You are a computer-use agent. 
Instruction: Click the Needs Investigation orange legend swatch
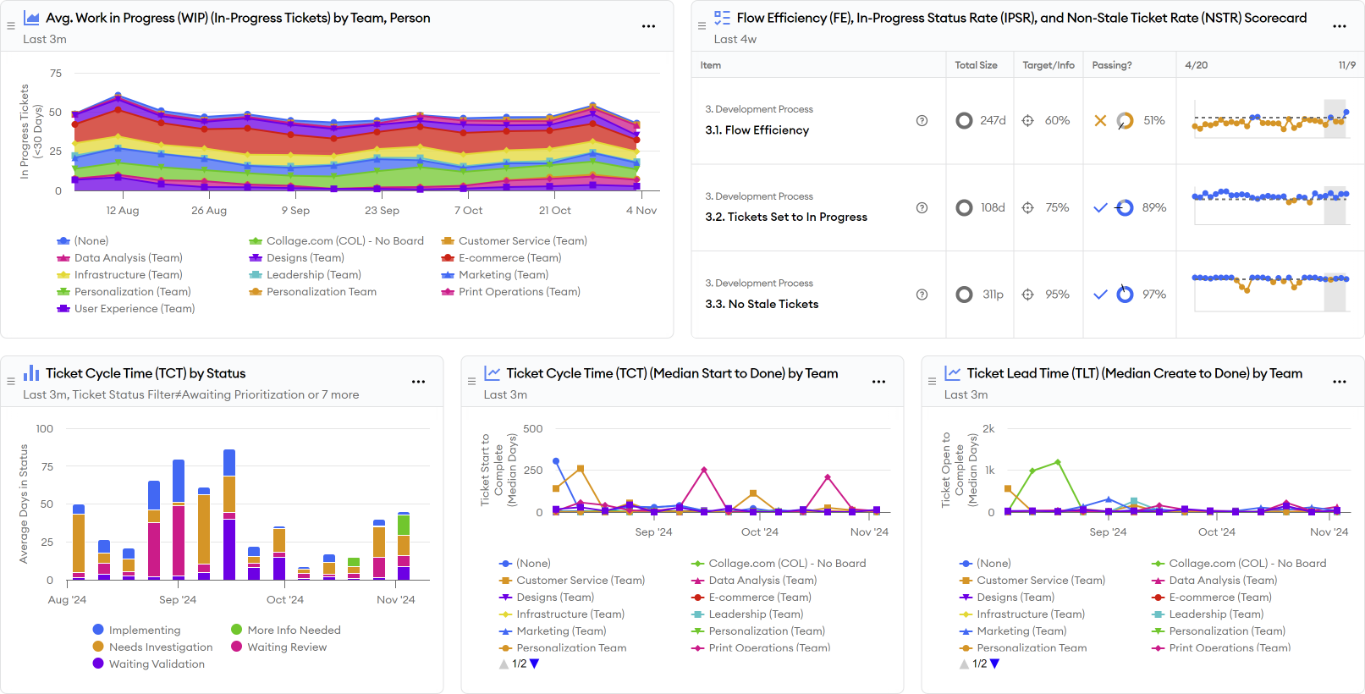tap(98, 647)
